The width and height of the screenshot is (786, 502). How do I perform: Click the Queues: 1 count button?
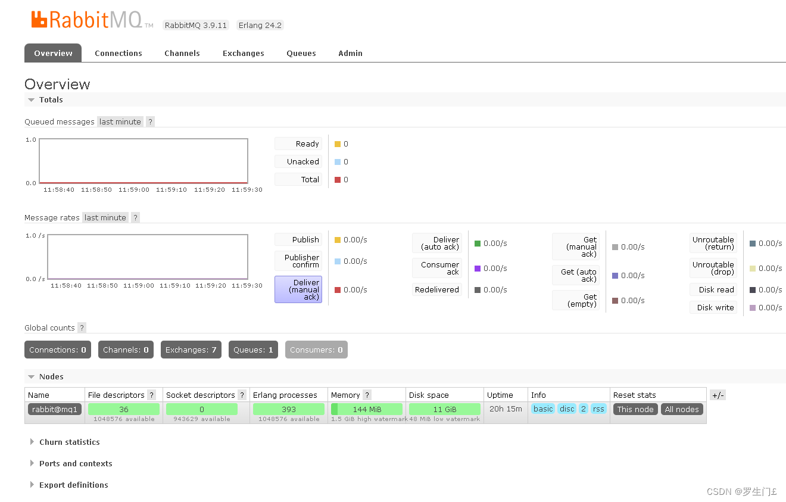click(x=253, y=350)
